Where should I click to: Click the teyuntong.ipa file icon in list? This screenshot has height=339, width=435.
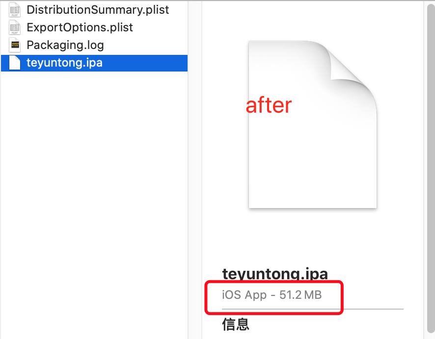15,63
